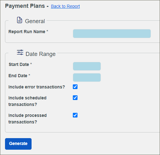Viewport: 160px width, 155px height.
Task: Select the End Date input box
Action: pyautogui.click(x=87, y=77)
